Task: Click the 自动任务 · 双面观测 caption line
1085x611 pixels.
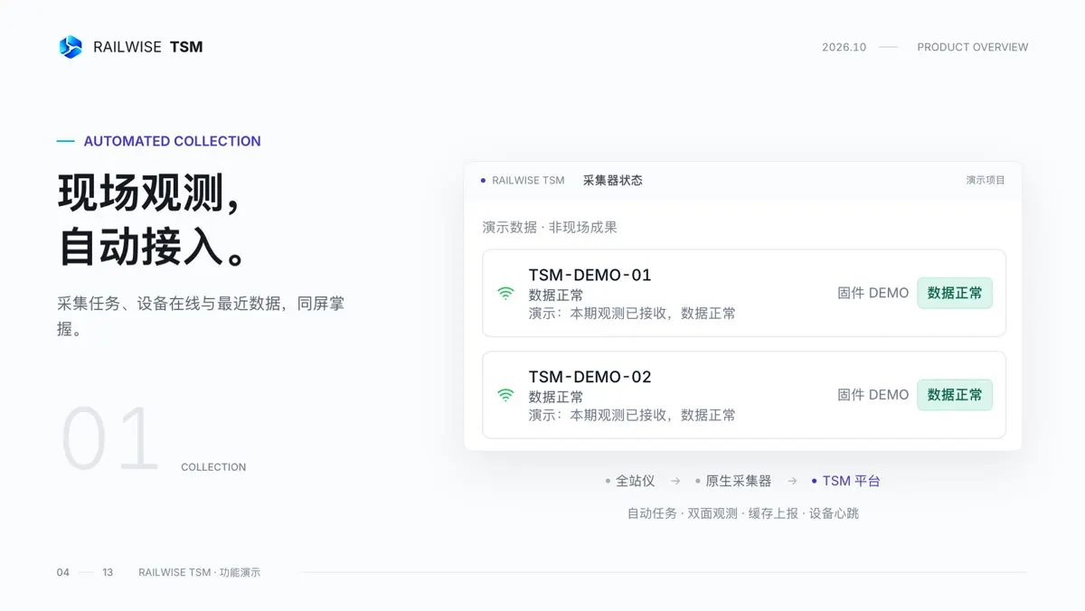Action: pos(743,513)
